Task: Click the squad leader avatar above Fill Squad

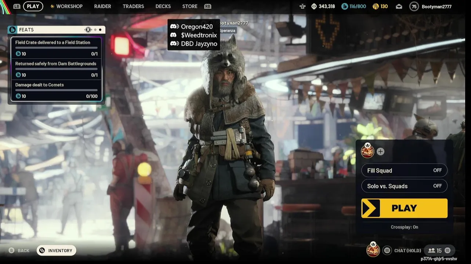Action: coord(367,151)
